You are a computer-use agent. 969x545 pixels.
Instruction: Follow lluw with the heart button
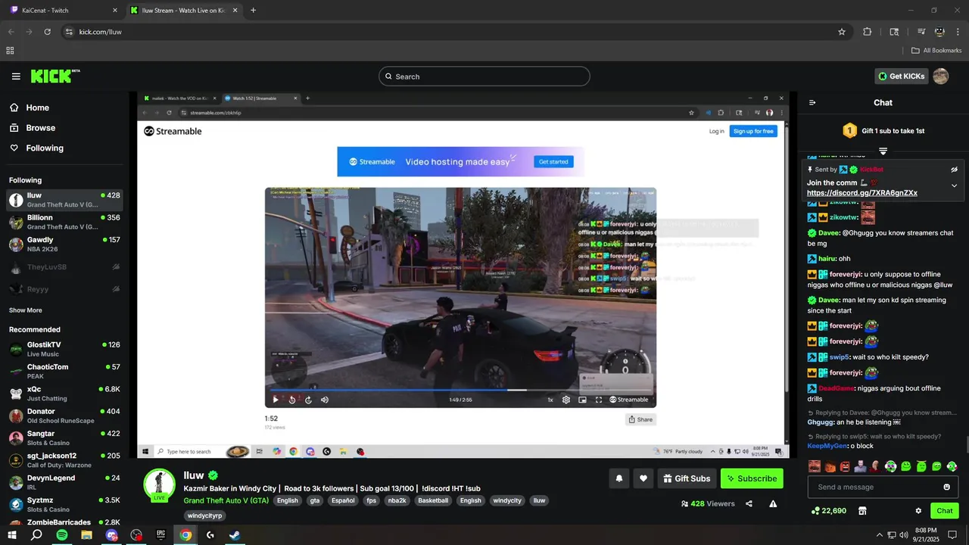coord(643,478)
